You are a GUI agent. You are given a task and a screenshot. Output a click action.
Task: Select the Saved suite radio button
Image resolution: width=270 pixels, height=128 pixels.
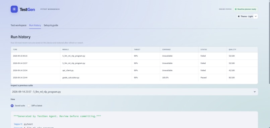tap(12, 106)
